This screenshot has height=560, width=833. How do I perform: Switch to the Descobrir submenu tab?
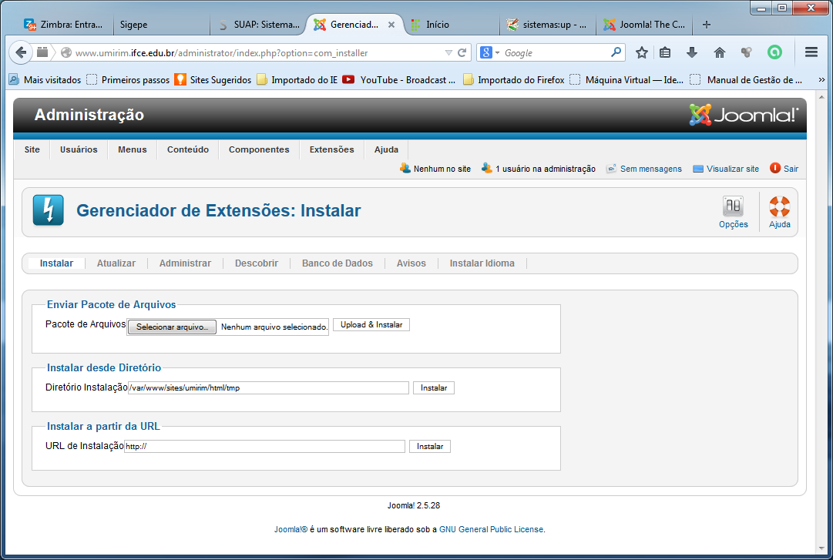click(x=257, y=263)
